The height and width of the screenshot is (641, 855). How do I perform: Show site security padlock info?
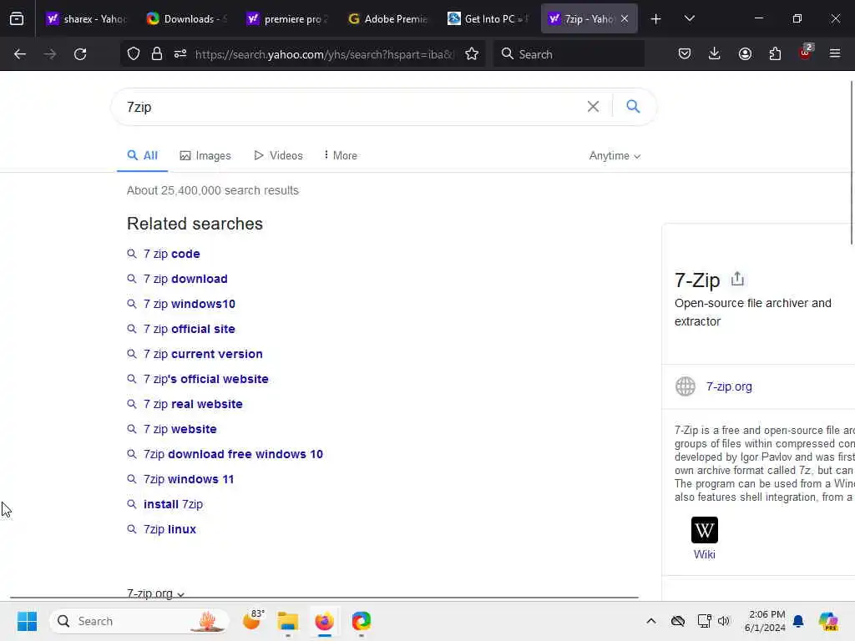click(x=157, y=54)
